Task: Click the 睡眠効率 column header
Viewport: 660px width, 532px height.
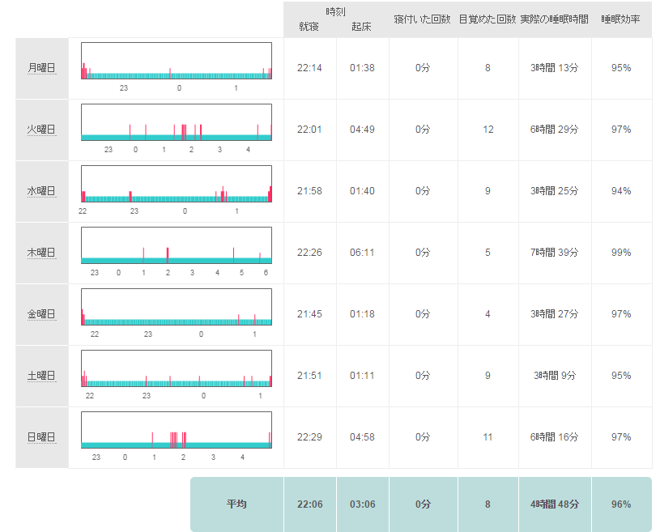Action: pyautogui.click(x=621, y=19)
